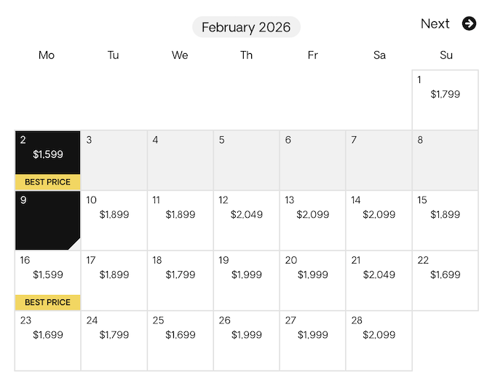495x386 pixels.
Task: Pick February 12 priced $2,049
Action: click(x=247, y=220)
